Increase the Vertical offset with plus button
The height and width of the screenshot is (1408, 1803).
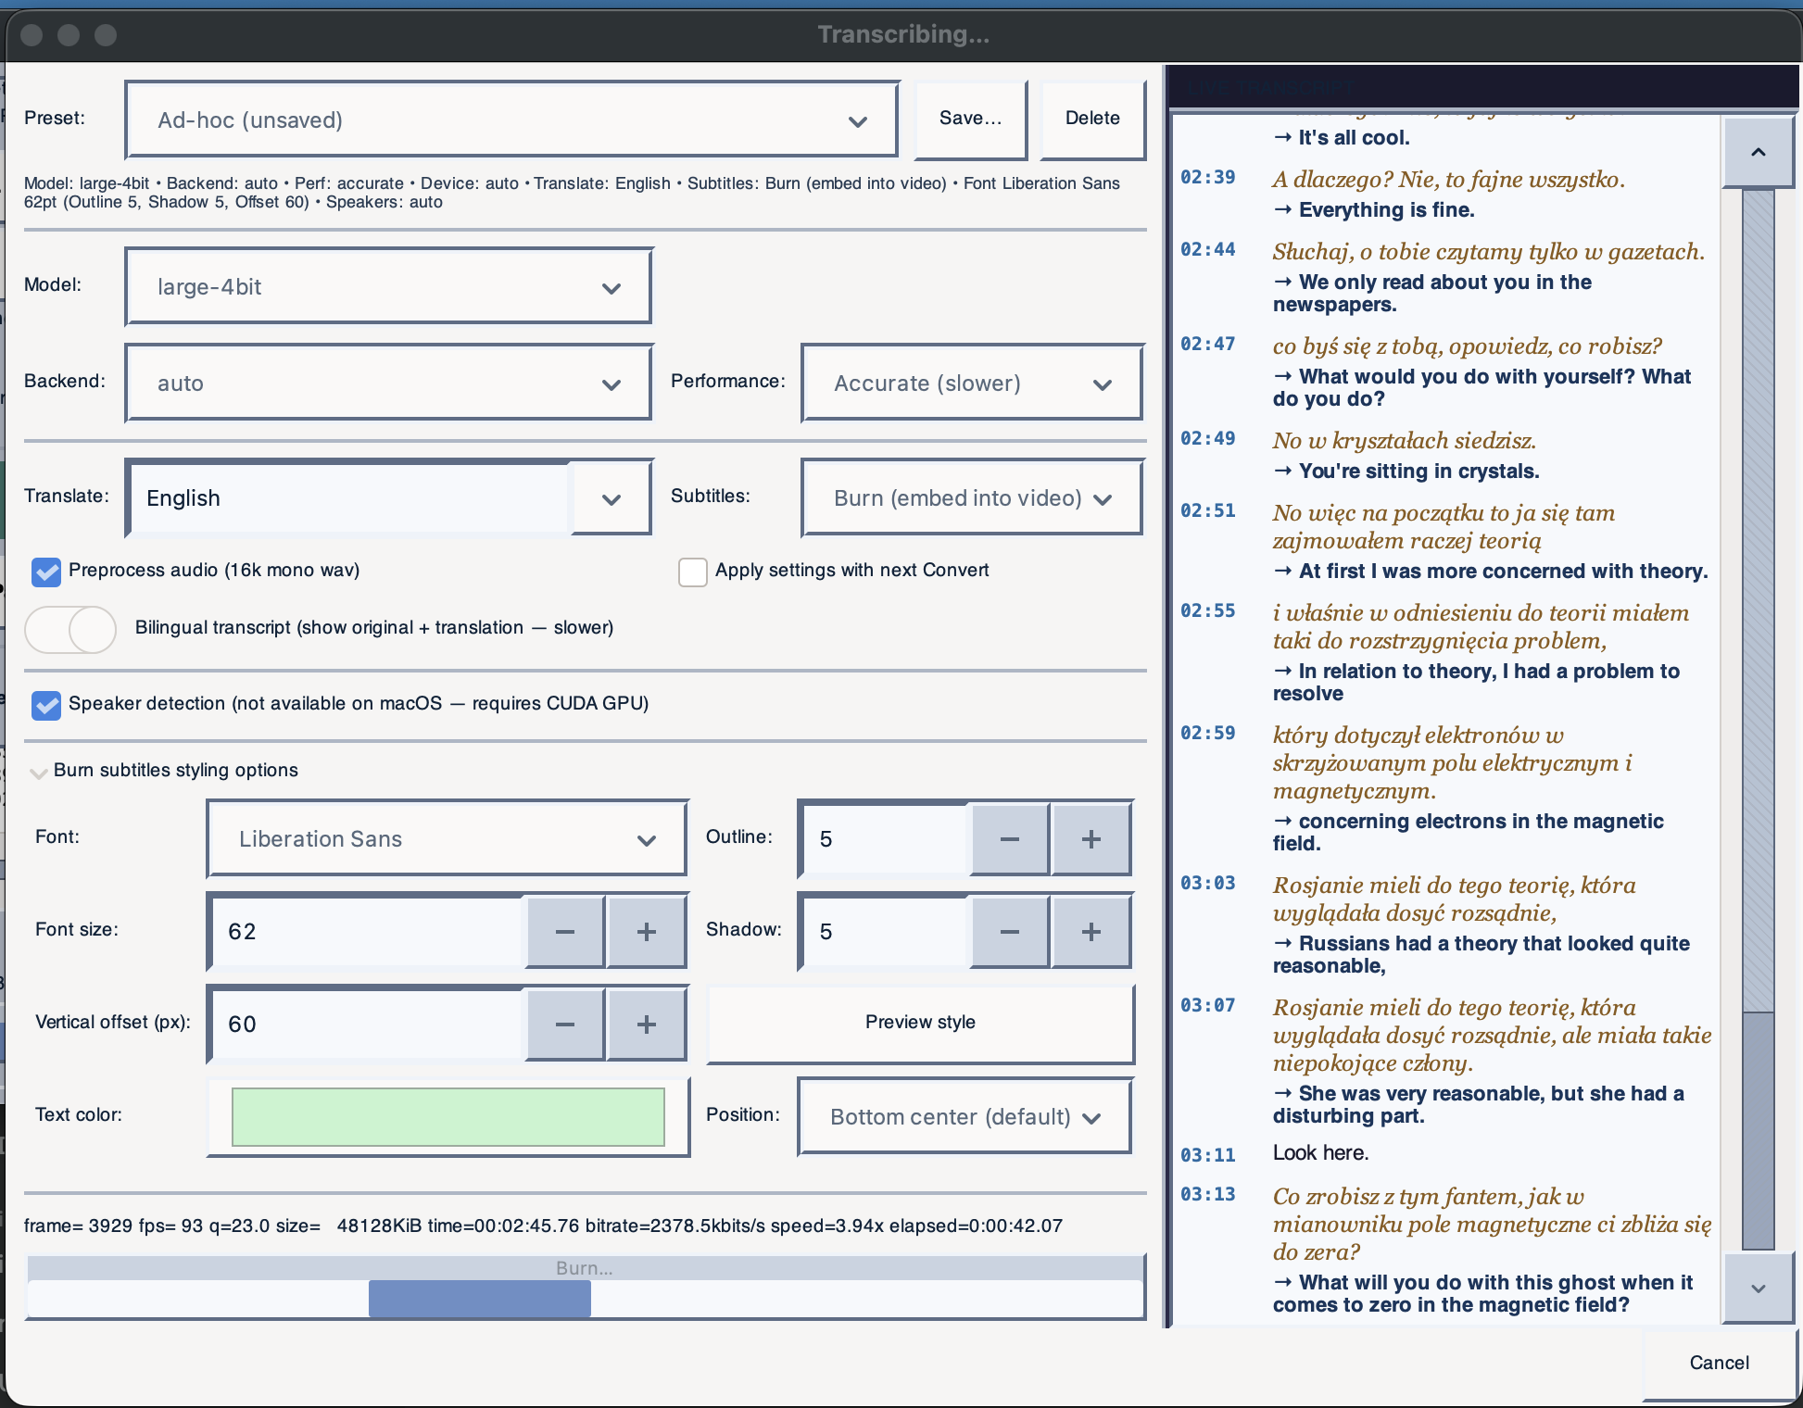(x=647, y=1025)
